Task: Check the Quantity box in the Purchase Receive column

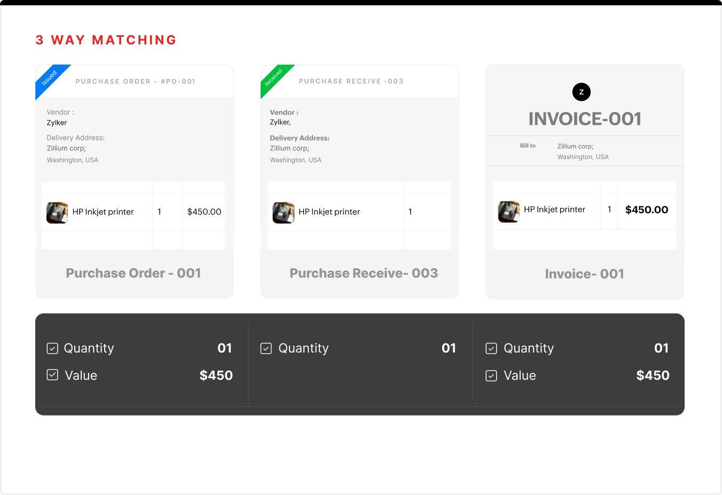Action: [265, 348]
